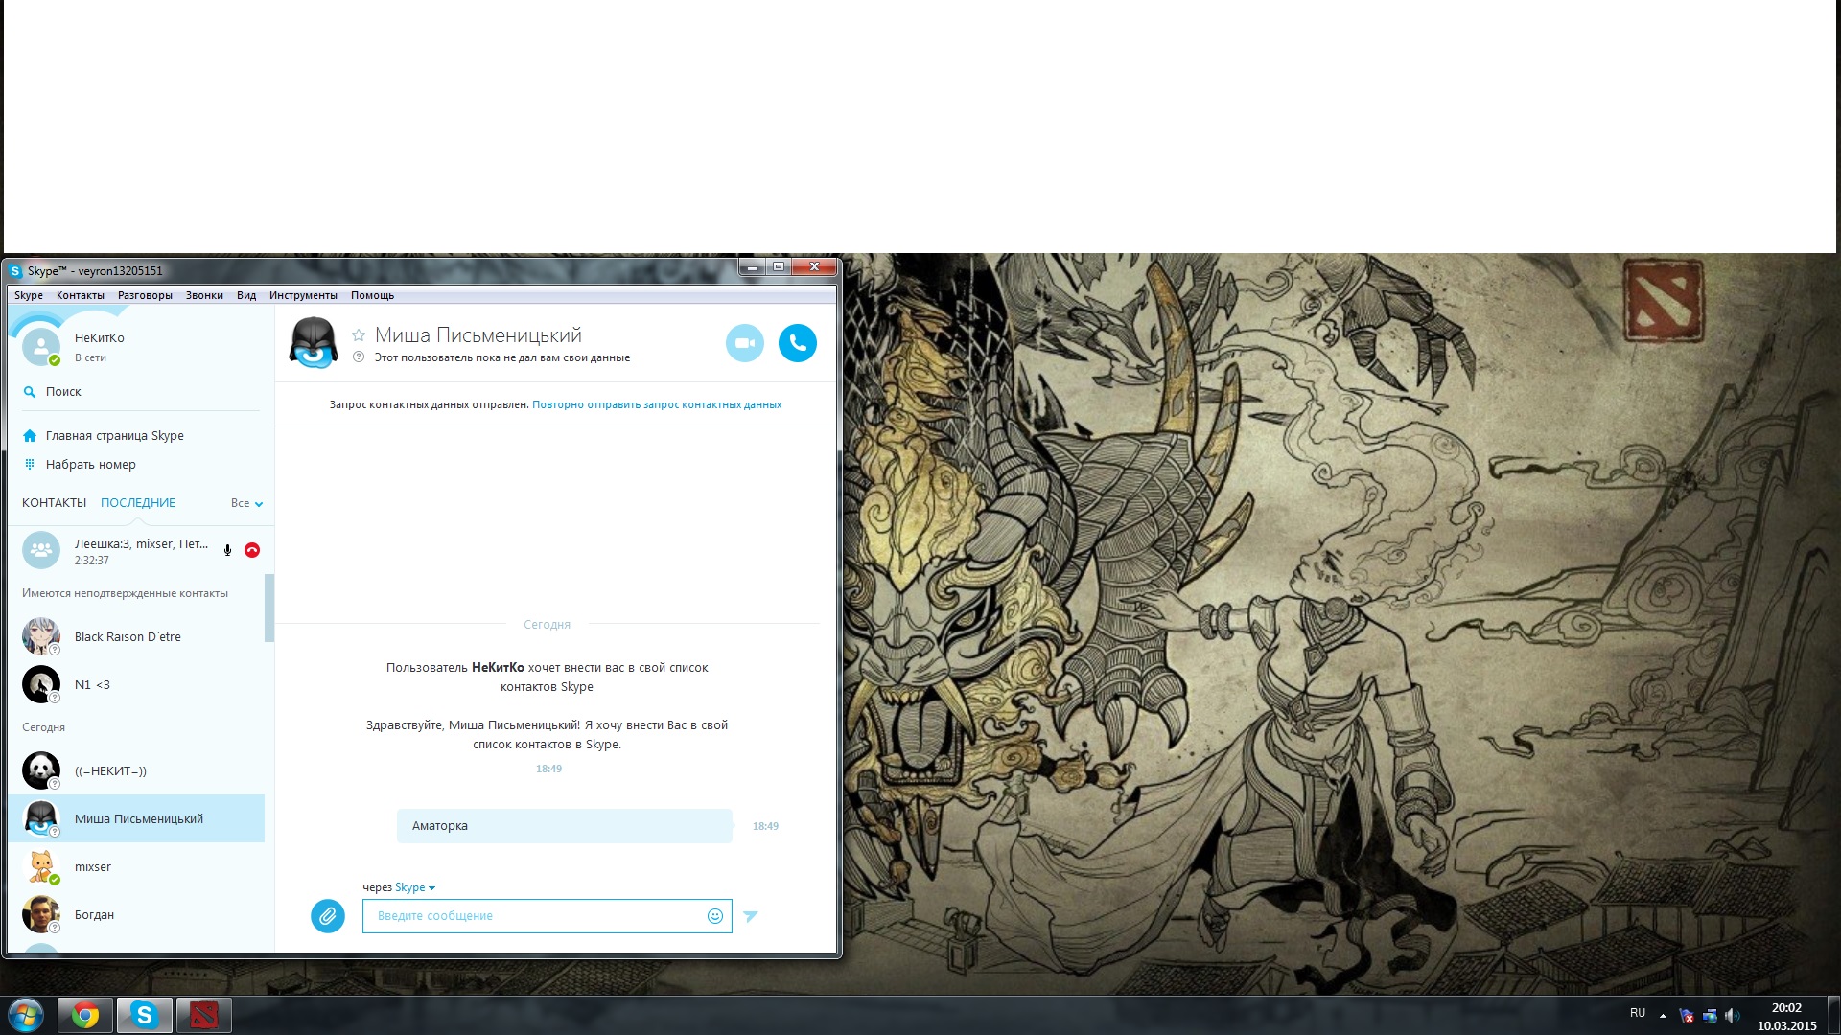The height and width of the screenshot is (1035, 1841).
Task: Hang up the group call with the red button
Action: tap(252, 550)
